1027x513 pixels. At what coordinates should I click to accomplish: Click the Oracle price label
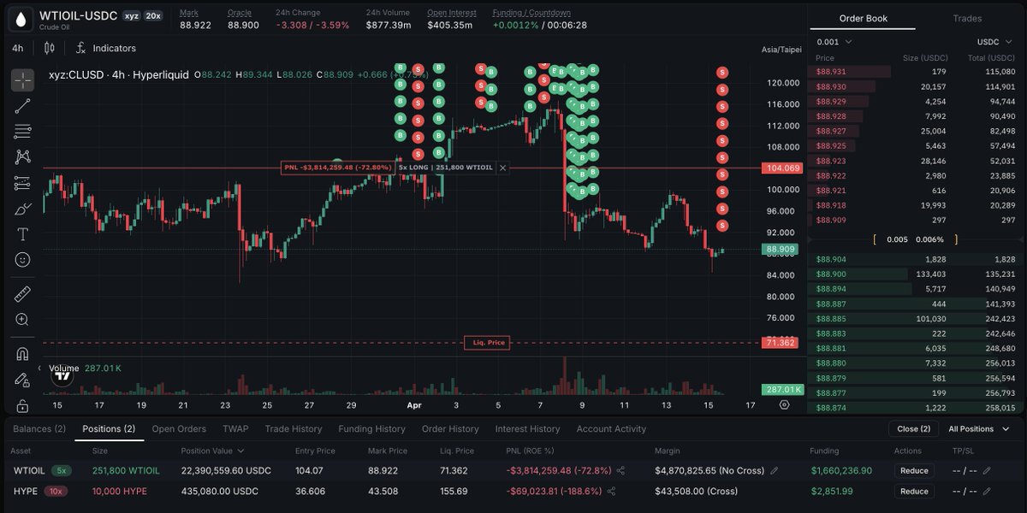click(240, 13)
